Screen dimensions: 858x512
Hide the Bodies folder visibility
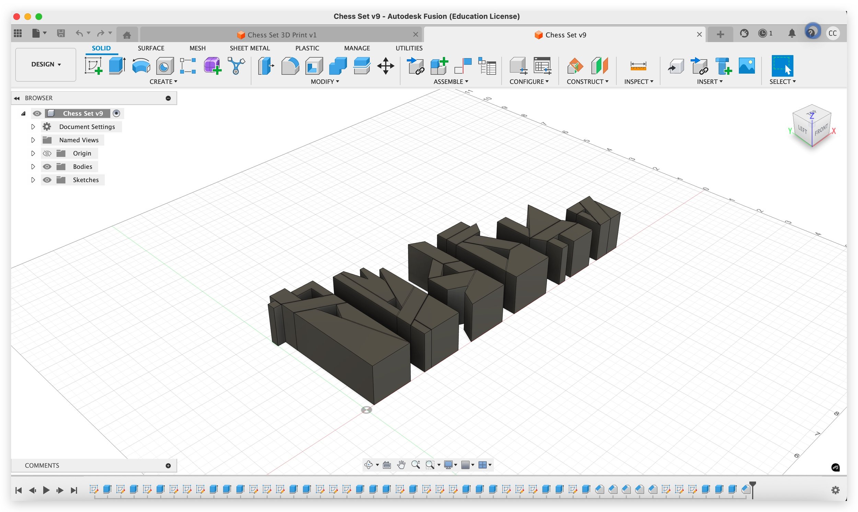pos(47,167)
